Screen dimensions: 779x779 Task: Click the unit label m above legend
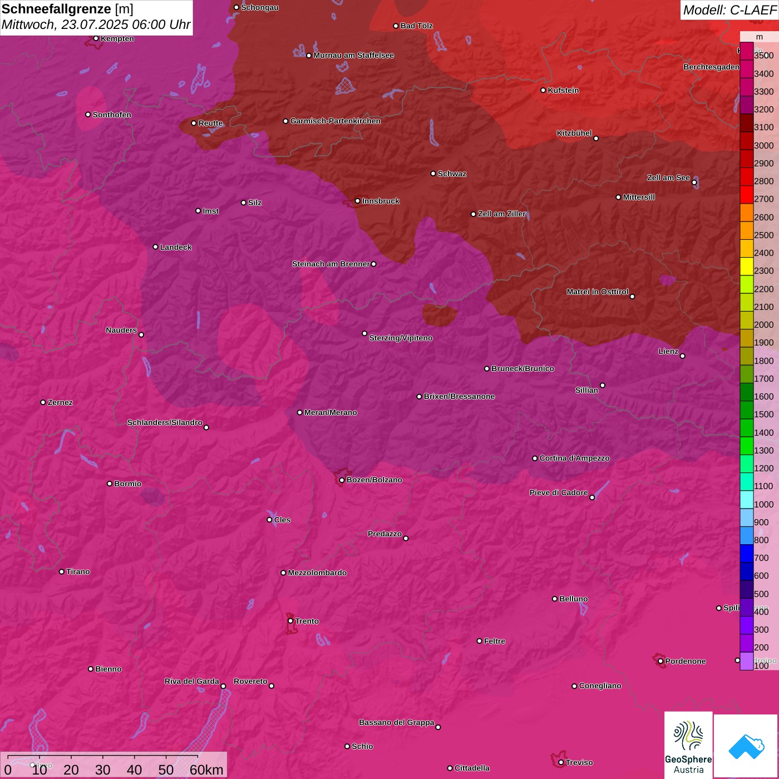pyautogui.click(x=760, y=37)
